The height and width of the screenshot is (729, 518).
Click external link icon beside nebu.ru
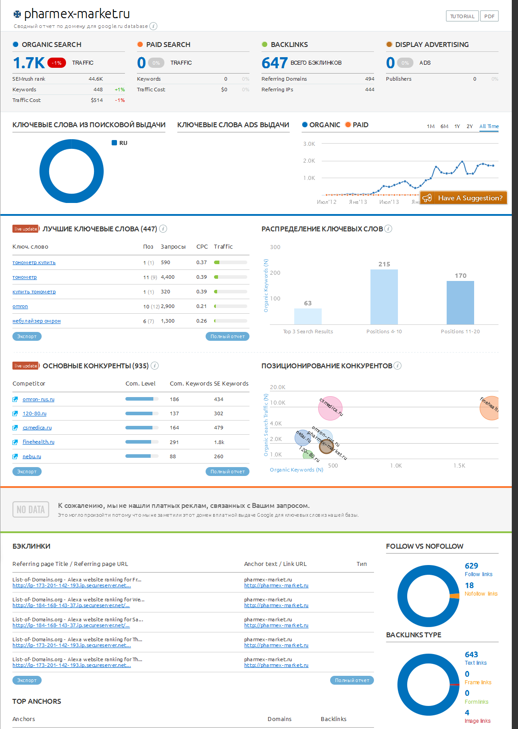(15, 456)
